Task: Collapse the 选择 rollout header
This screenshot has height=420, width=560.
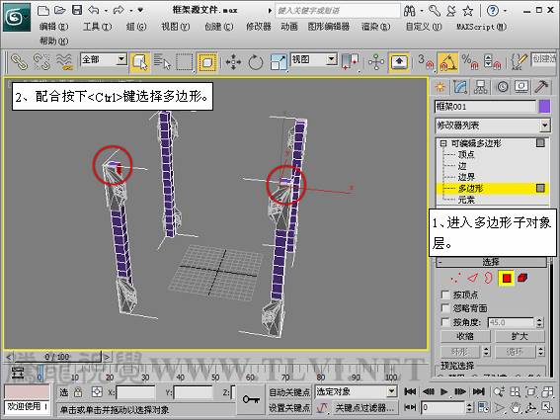Action: (491, 262)
